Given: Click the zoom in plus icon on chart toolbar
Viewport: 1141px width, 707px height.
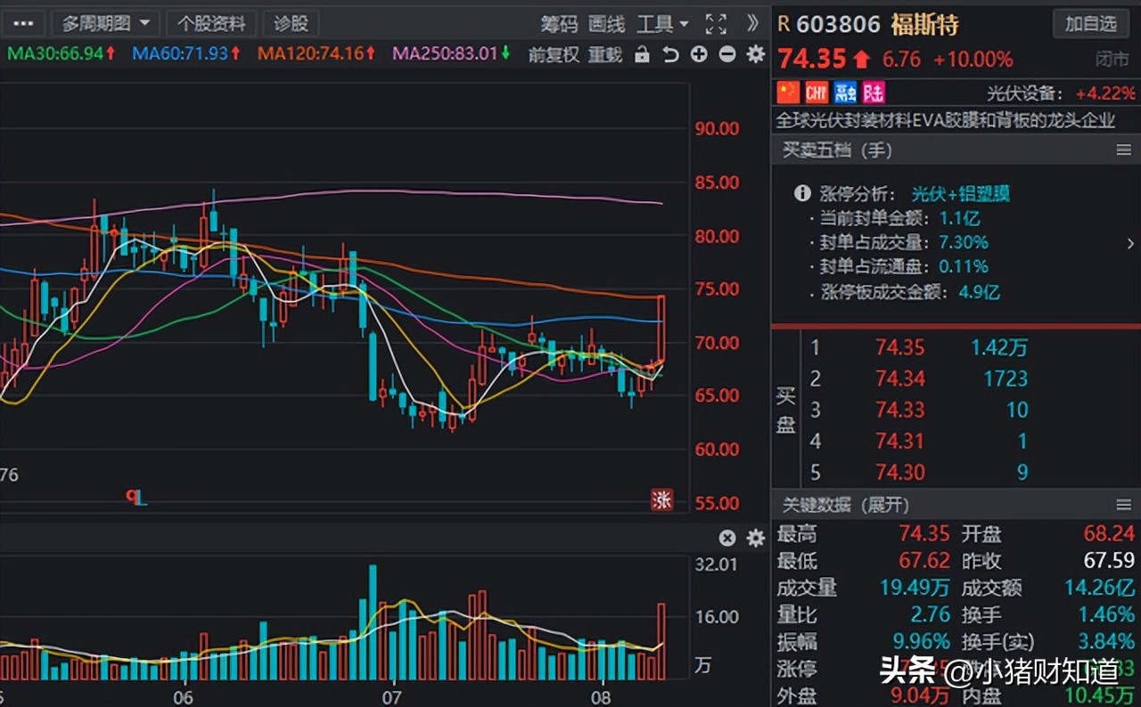Looking at the screenshot, I should point(699,54).
